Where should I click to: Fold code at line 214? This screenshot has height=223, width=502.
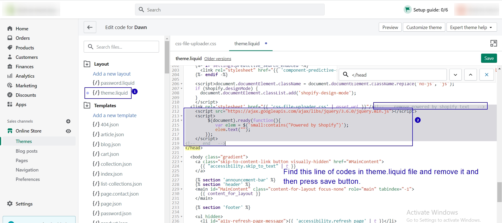pos(182,121)
